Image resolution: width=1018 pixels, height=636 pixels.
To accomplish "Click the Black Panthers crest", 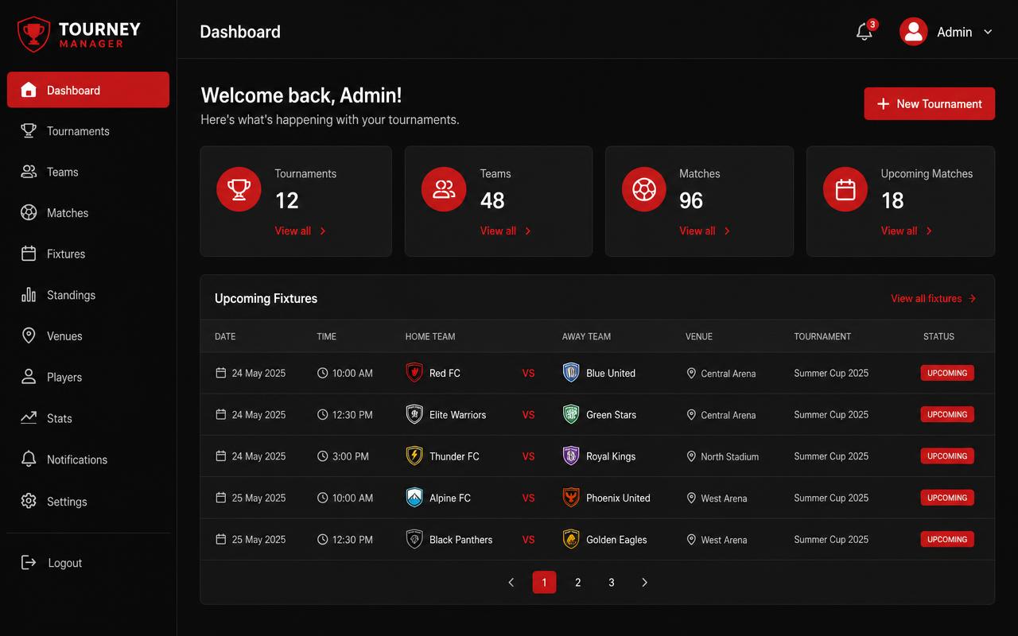I will click(x=414, y=539).
